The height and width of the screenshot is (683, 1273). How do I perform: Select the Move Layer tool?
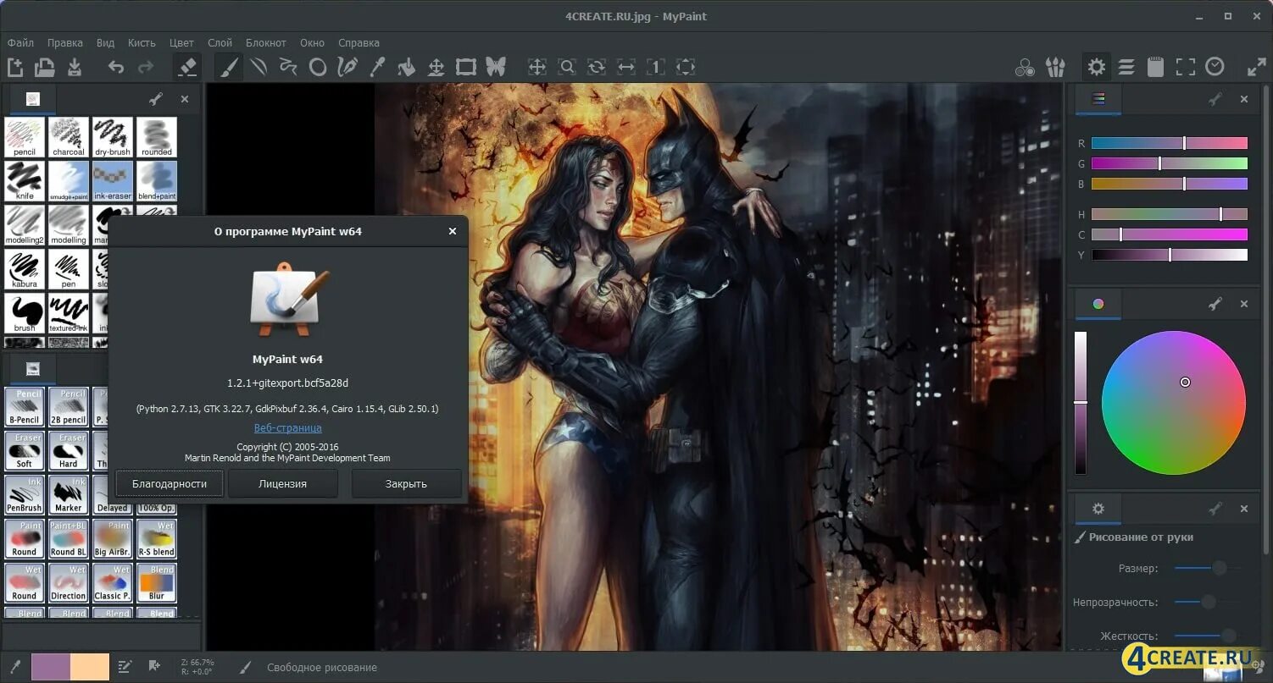pyautogui.click(x=436, y=67)
